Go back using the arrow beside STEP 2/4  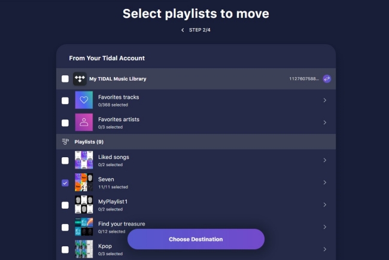(183, 30)
